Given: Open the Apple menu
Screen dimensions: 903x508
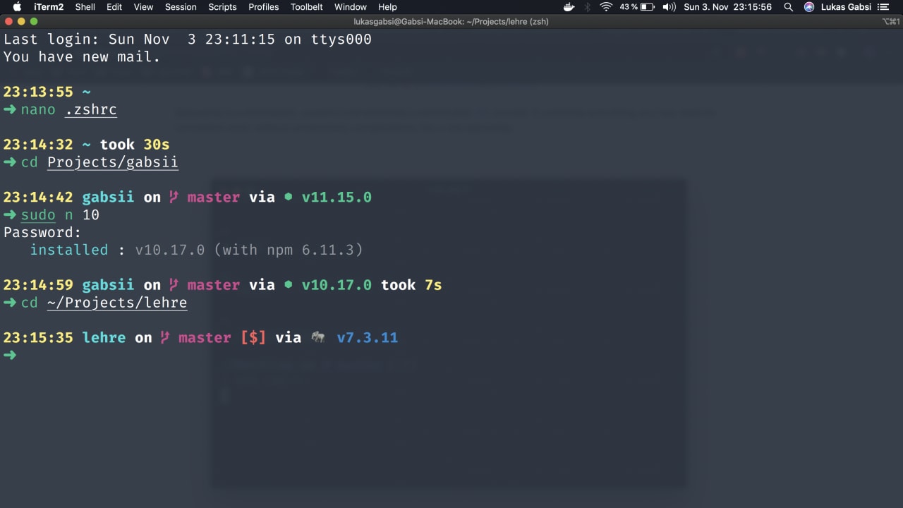Looking at the screenshot, I should point(17,7).
